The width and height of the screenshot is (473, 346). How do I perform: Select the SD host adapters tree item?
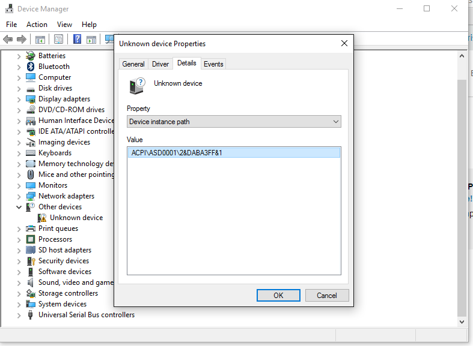pos(65,250)
